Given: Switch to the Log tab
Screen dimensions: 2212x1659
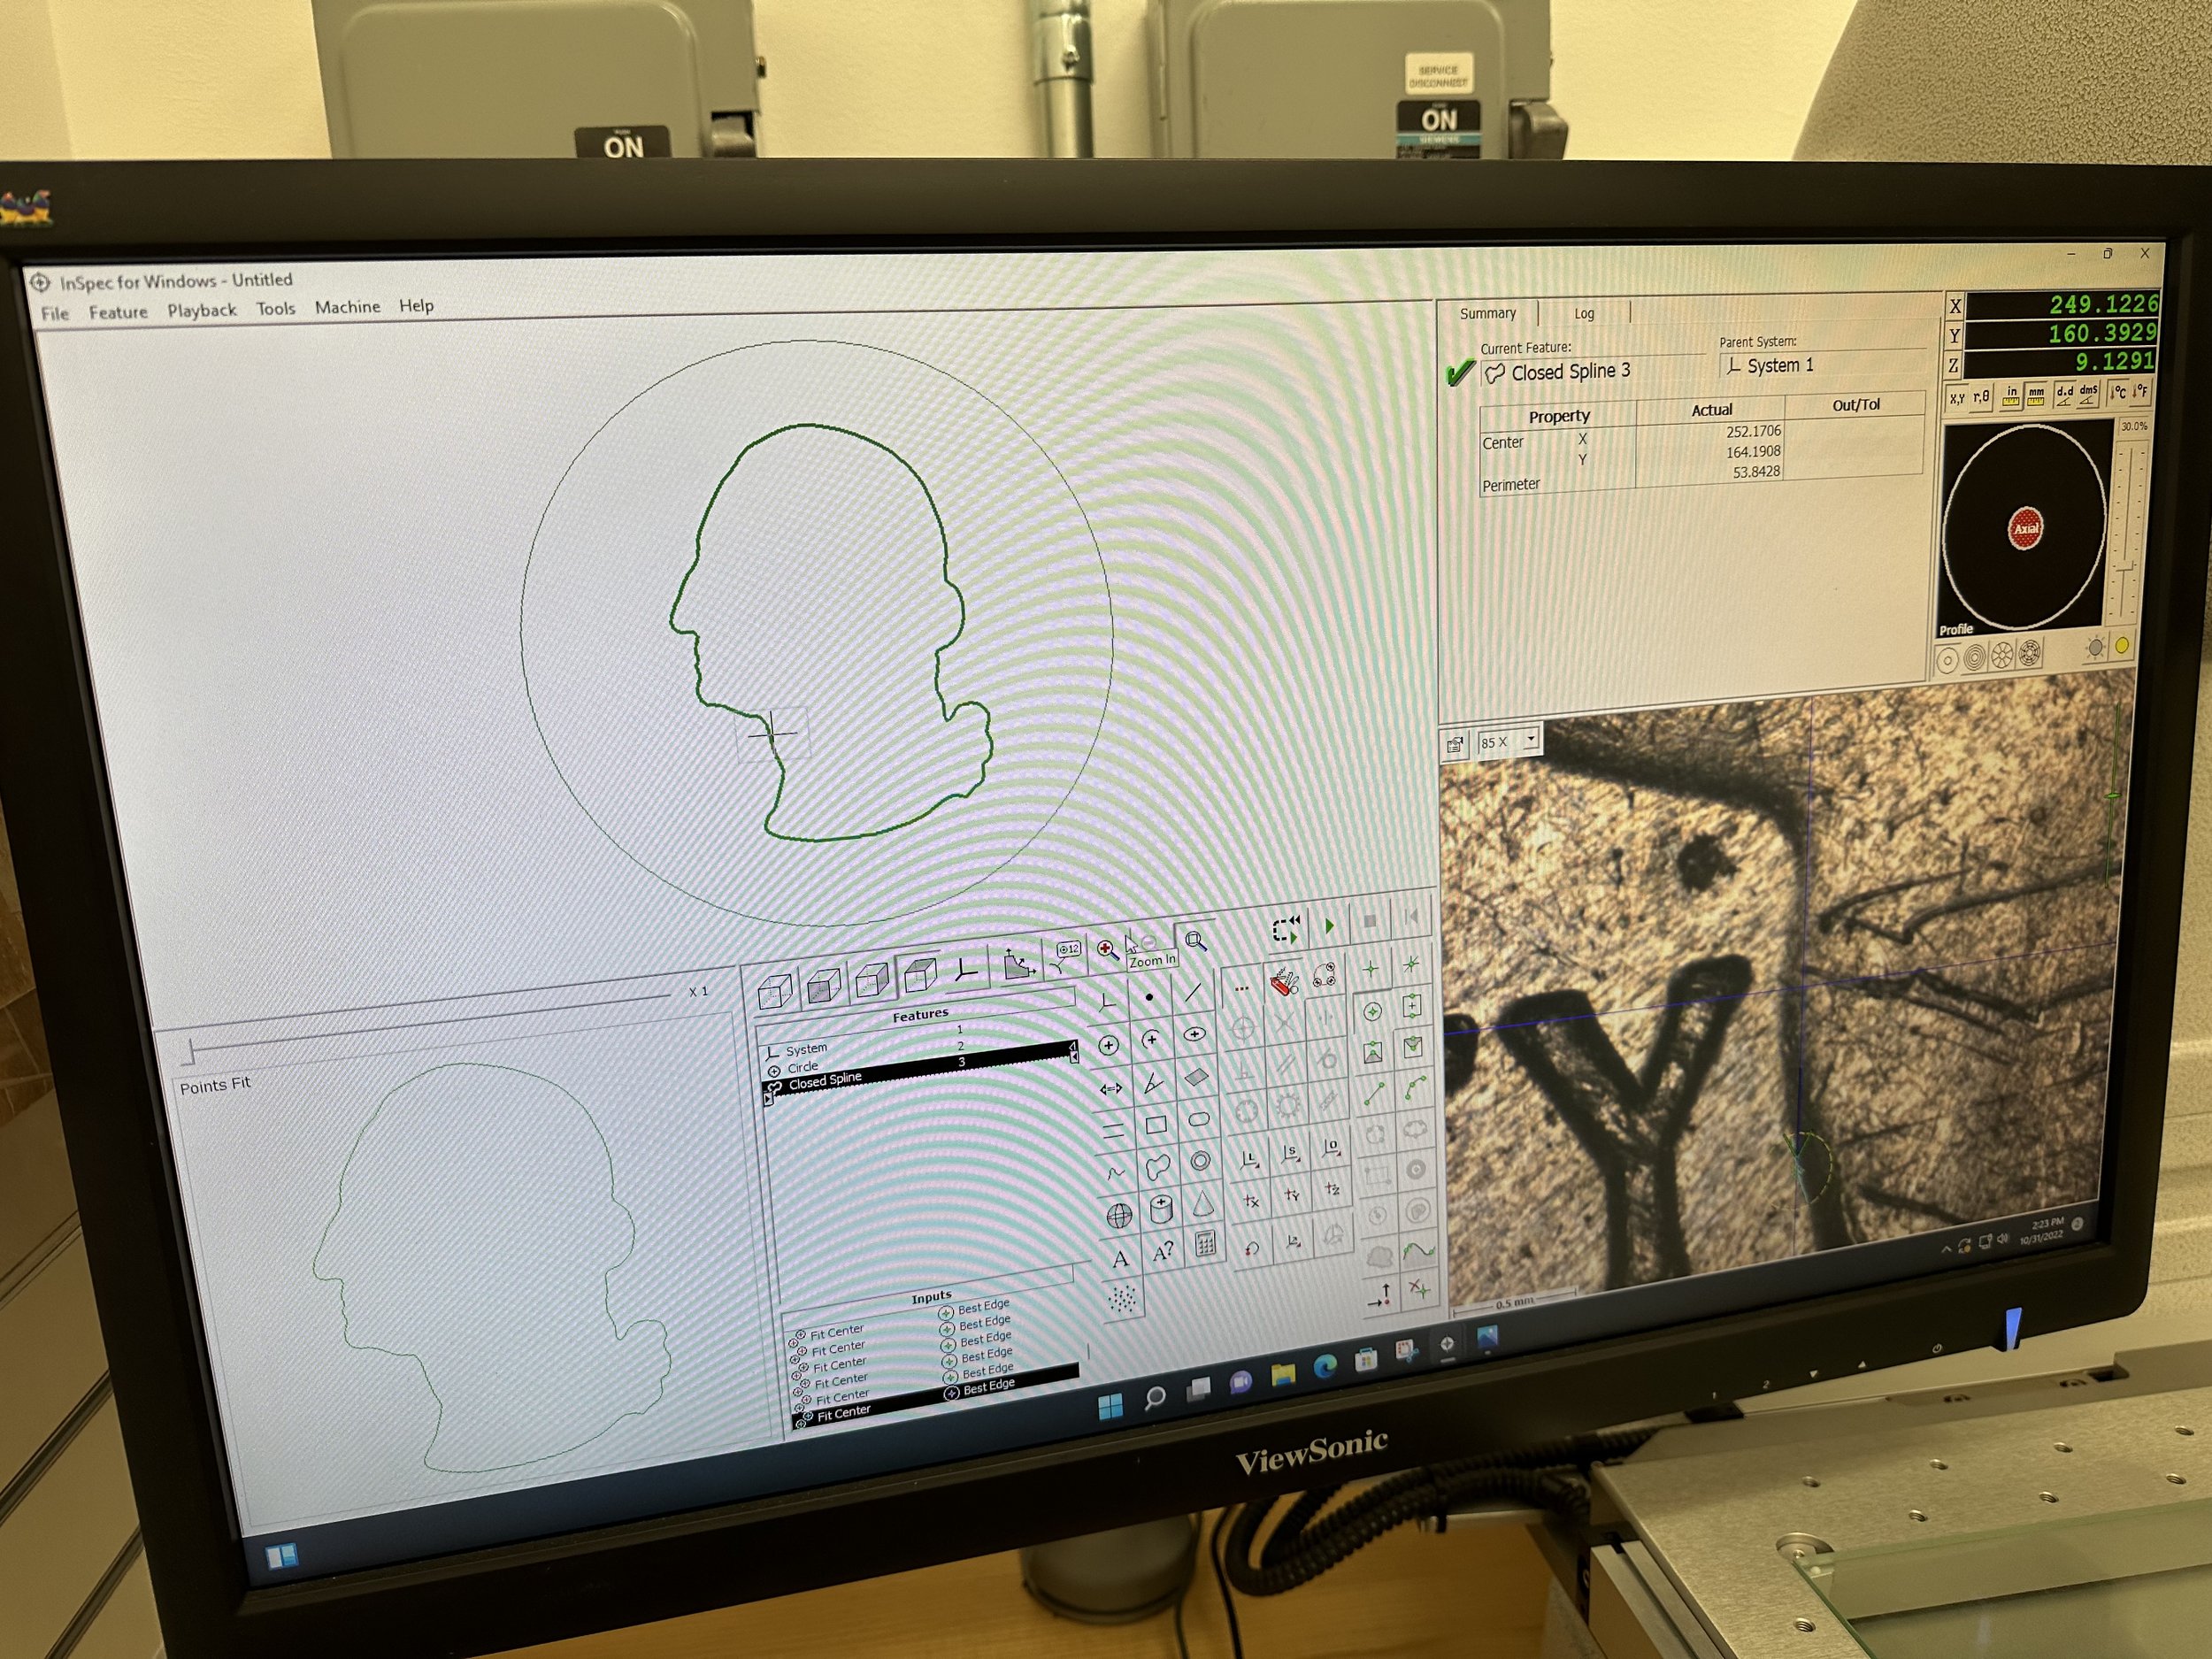Looking at the screenshot, I should [1584, 313].
